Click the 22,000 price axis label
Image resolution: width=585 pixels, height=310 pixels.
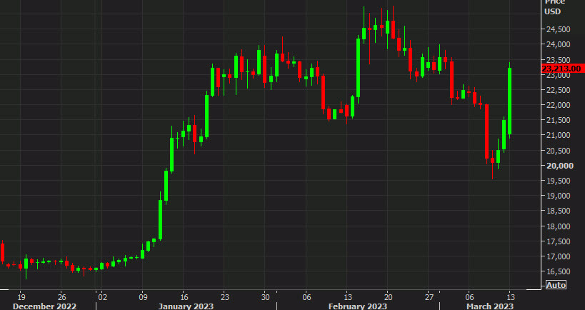click(557, 105)
